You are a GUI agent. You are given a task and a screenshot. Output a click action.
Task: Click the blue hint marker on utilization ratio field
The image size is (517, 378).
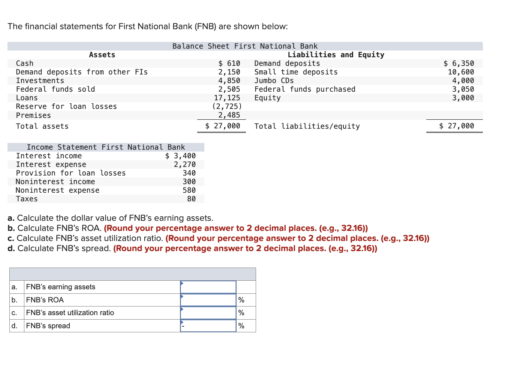coord(182,309)
